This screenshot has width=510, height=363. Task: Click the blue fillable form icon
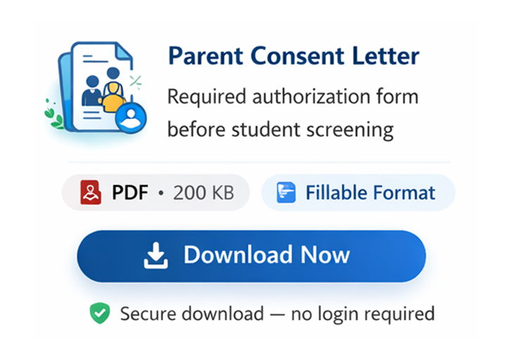tap(286, 193)
